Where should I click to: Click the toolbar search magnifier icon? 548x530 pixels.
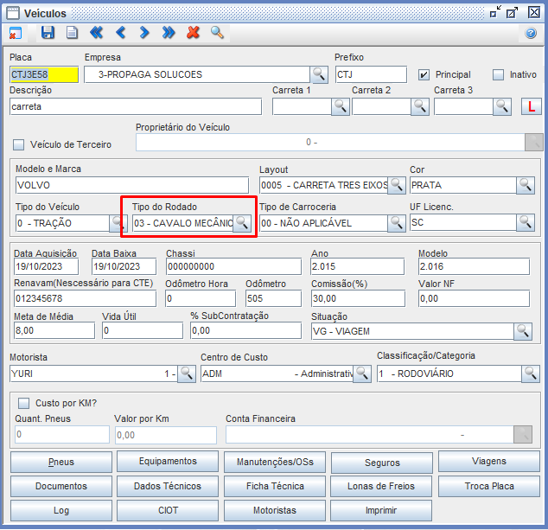(217, 33)
